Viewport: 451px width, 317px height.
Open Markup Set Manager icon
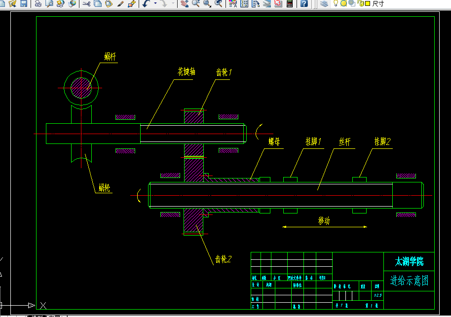click(x=278, y=3)
